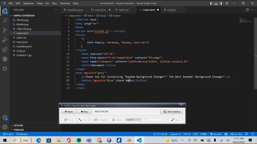Image resolution: width=257 pixels, height=144 pixels.
Task: Open the Explorer view in activity bar
Action: click(5, 11)
